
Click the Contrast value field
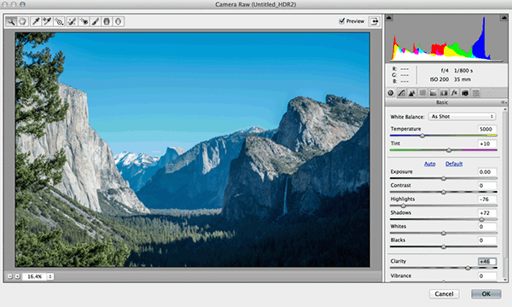(487, 186)
